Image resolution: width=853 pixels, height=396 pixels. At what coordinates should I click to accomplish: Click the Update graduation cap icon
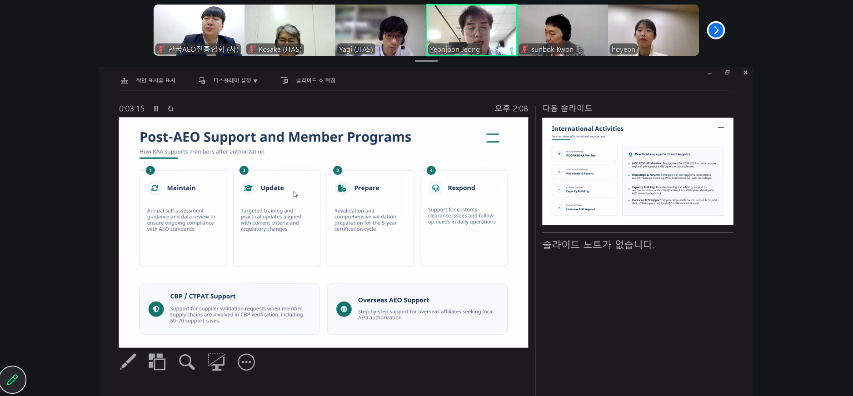click(249, 188)
